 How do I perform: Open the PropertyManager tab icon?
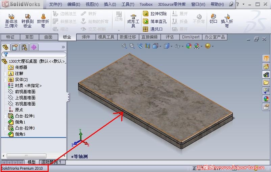pos(15,47)
